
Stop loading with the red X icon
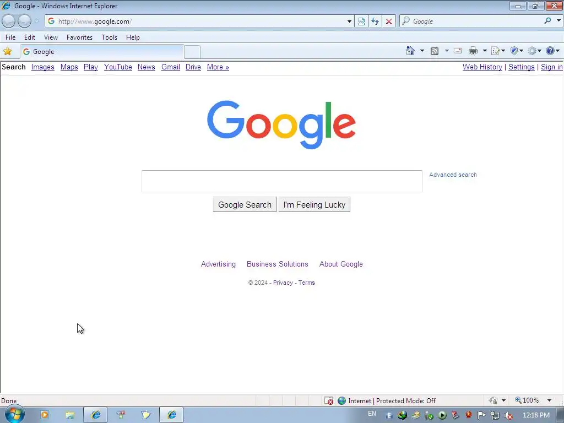(388, 21)
